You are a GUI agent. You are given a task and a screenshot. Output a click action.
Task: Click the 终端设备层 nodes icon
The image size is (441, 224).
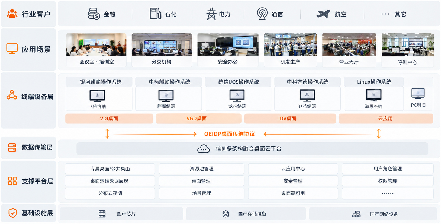click(x=12, y=95)
